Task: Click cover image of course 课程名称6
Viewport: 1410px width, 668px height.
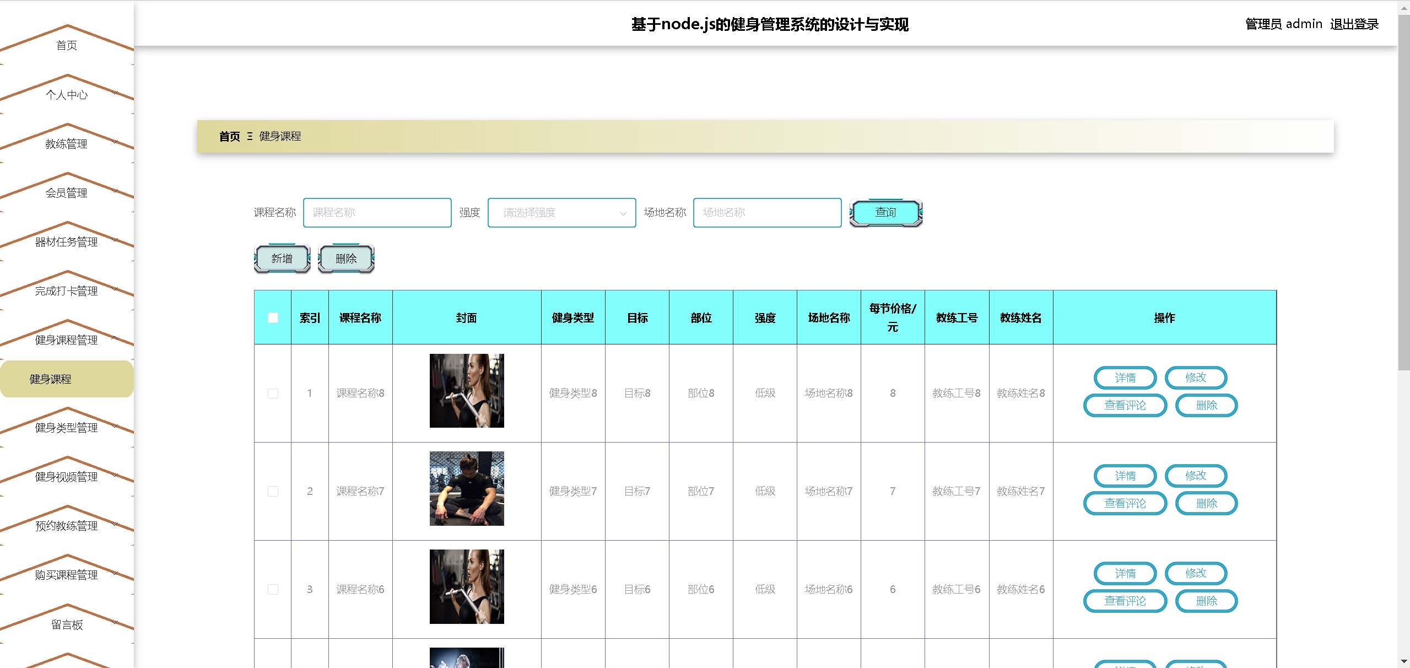Action: point(466,586)
